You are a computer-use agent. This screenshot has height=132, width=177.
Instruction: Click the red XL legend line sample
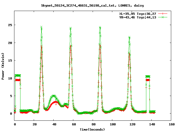point(163,14)
